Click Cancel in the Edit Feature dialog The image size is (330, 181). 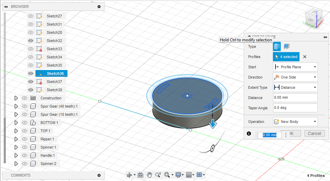[314, 134]
